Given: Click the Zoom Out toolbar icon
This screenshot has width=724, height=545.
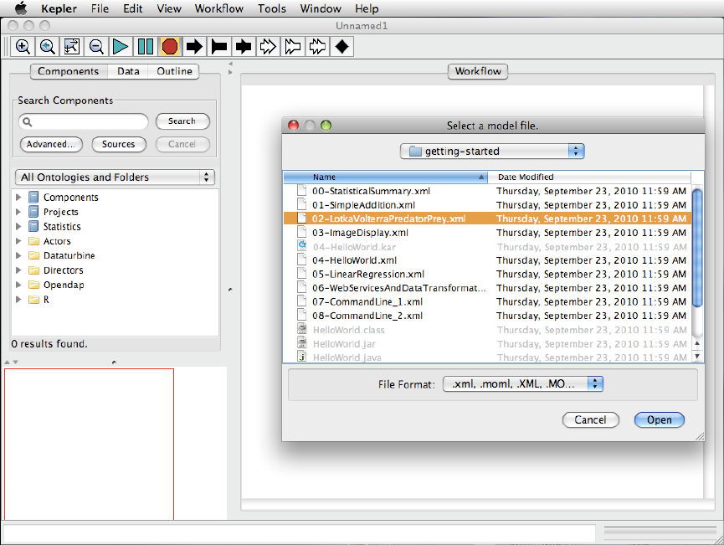Looking at the screenshot, I should 96,47.
